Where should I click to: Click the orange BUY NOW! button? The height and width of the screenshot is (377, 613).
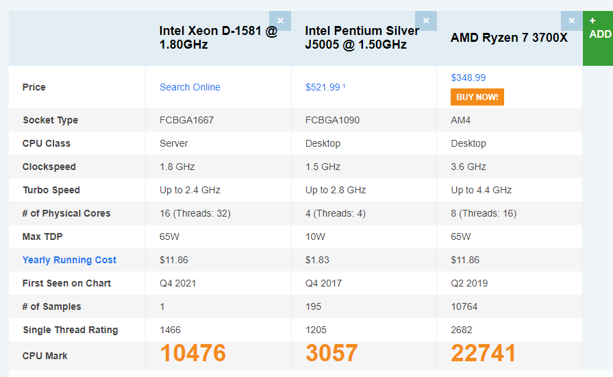(x=477, y=97)
